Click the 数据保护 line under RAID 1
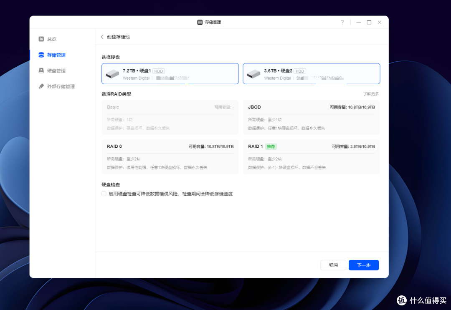Viewport: 451px width, 310px height. coord(287,167)
